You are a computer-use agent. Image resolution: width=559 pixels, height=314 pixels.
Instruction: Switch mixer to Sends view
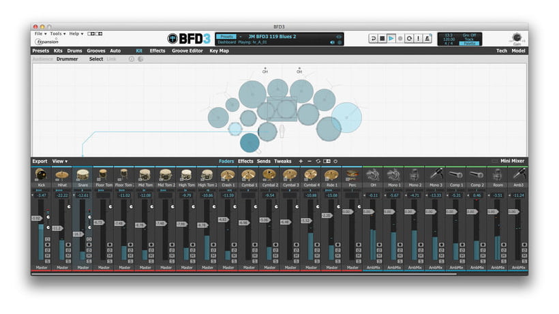point(263,161)
